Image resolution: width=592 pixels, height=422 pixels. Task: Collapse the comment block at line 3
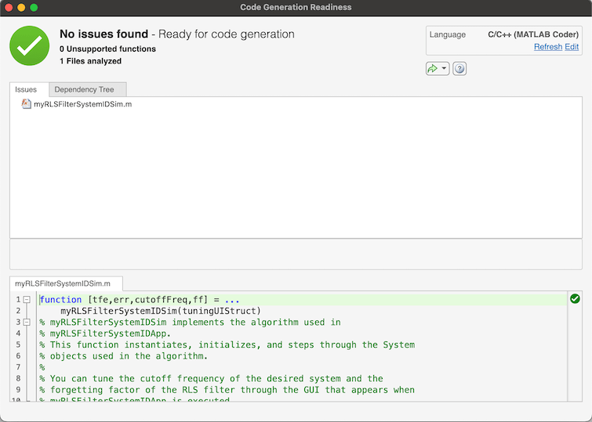(x=27, y=322)
